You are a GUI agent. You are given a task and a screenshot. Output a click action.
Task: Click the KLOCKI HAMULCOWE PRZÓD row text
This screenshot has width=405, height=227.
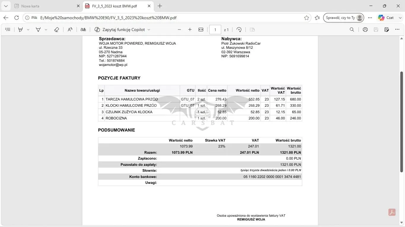click(x=131, y=106)
